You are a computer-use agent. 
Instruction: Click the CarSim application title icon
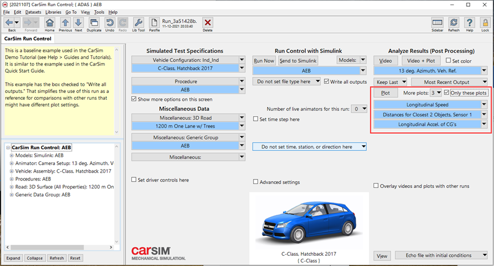pos(5,5)
